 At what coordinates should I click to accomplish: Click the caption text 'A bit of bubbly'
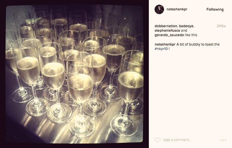point(187,44)
